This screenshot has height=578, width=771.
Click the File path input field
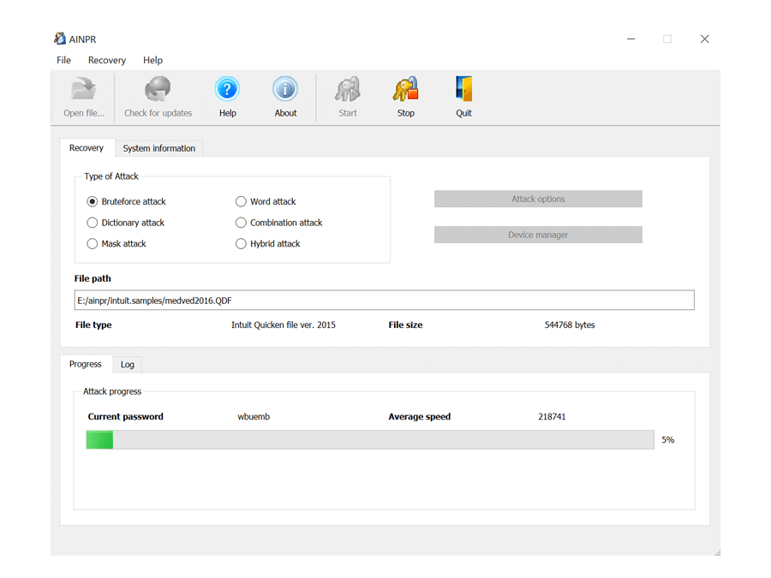tap(384, 301)
